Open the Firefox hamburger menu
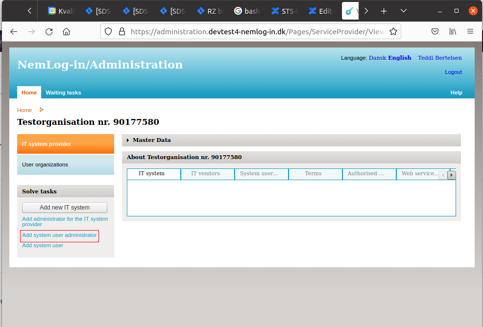Viewport: 483px width, 327px height. tap(470, 32)
